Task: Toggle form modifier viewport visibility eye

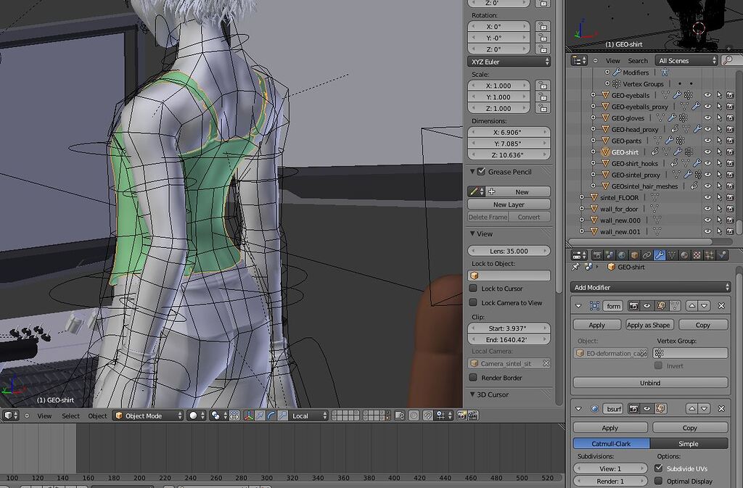Action: (x=646, y=306)
